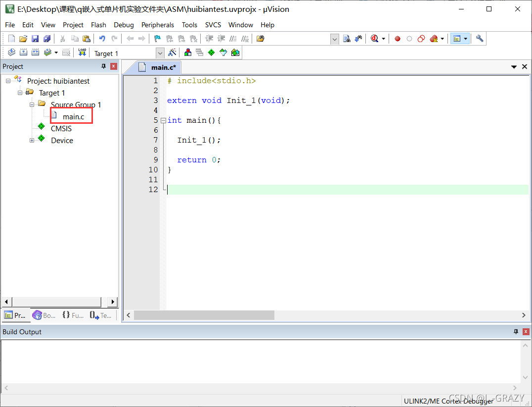Click editor horizontal scroll right arrow
The height and width of the screenshot is (407, 532).
coord(524,315)
